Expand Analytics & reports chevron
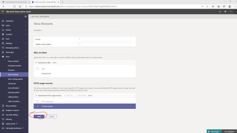237x133 pixels. pyautogui.click(x=25, y=110)
